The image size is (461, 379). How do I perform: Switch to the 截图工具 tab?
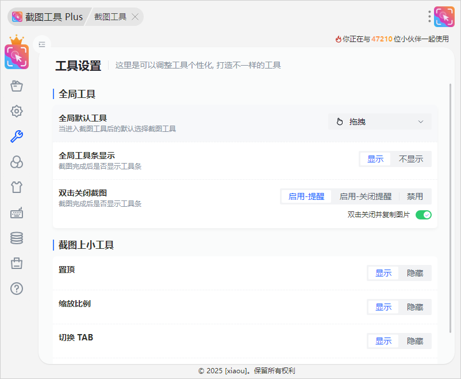pyautogui.click(x=110, y=17)
